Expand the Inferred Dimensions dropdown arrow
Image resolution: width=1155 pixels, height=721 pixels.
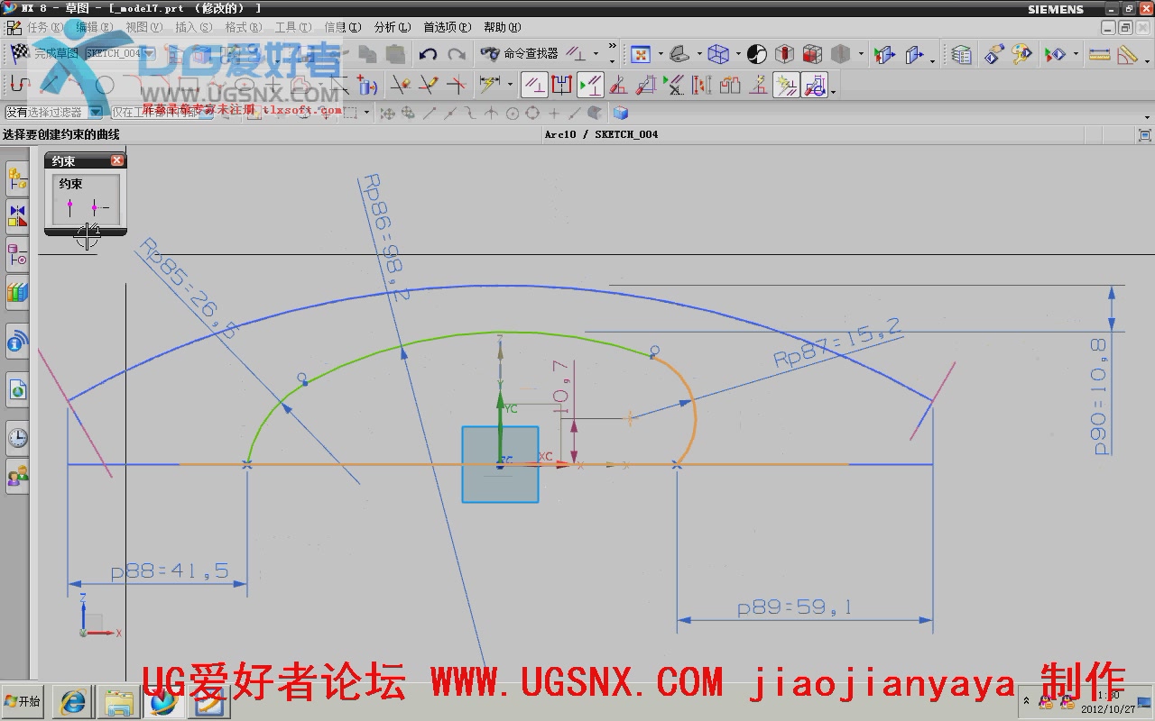pyautogui.click(x=511, y=86)
